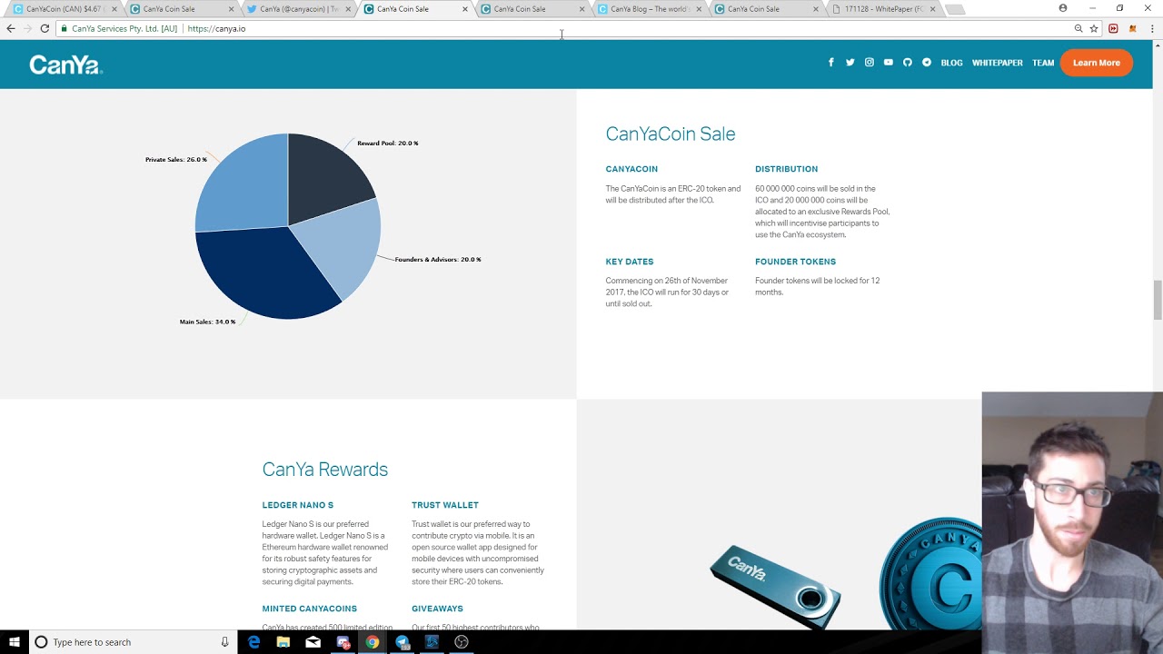Viewport: 1163px width, 654px height.
Task: Click the 'FOUNDER TOKENS' subheading
Action: point(795,262)
